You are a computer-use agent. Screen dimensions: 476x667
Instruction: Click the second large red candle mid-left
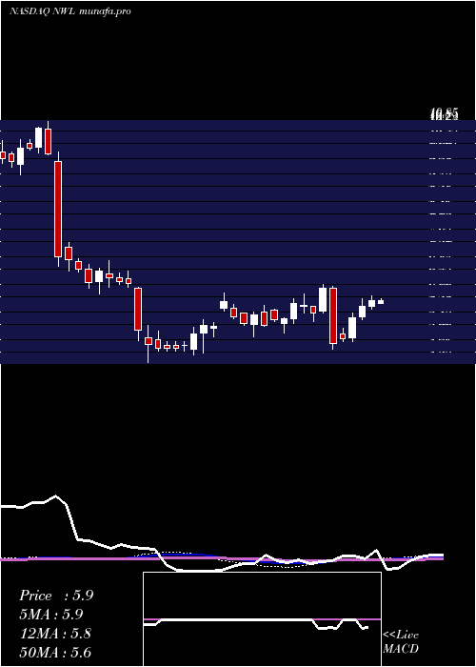138,309
